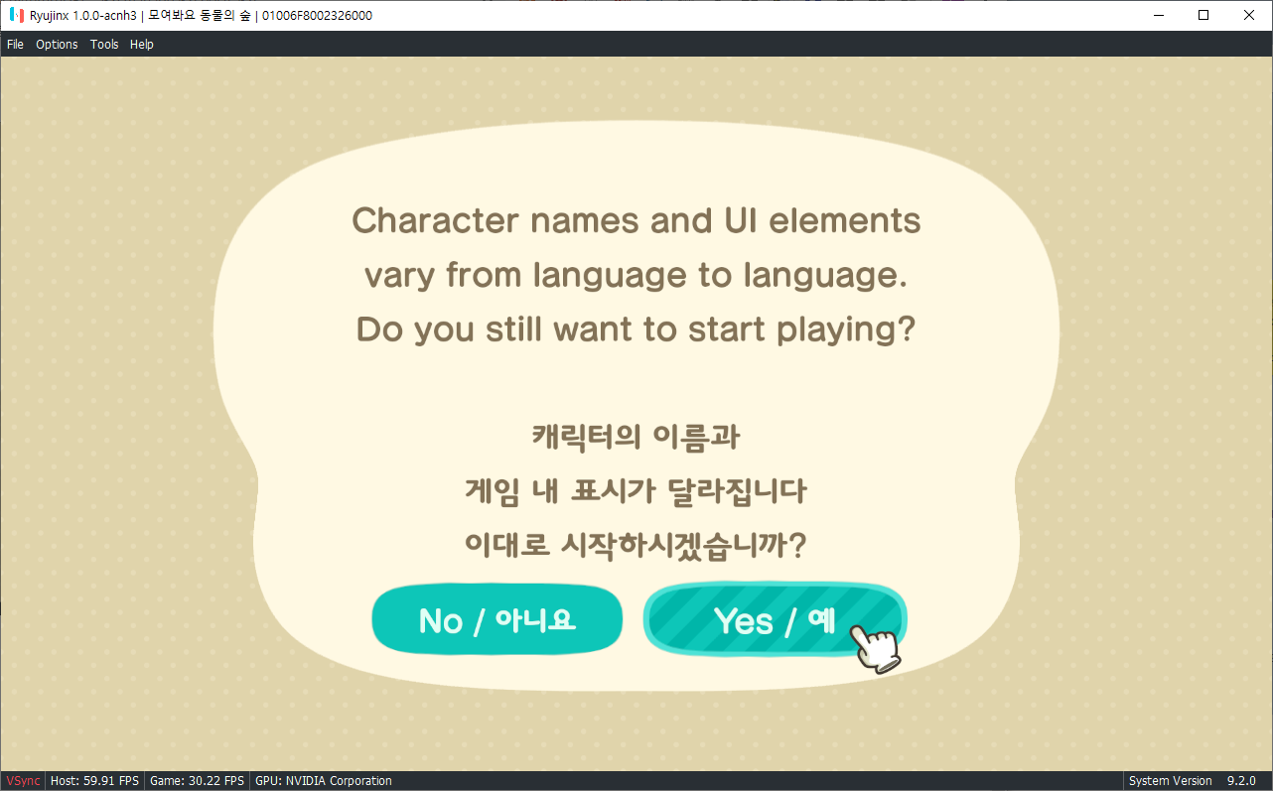The image size is (1273, 791).
Task: Click the GPU: NVIDIA Corporation label
Action: point(324,781)
